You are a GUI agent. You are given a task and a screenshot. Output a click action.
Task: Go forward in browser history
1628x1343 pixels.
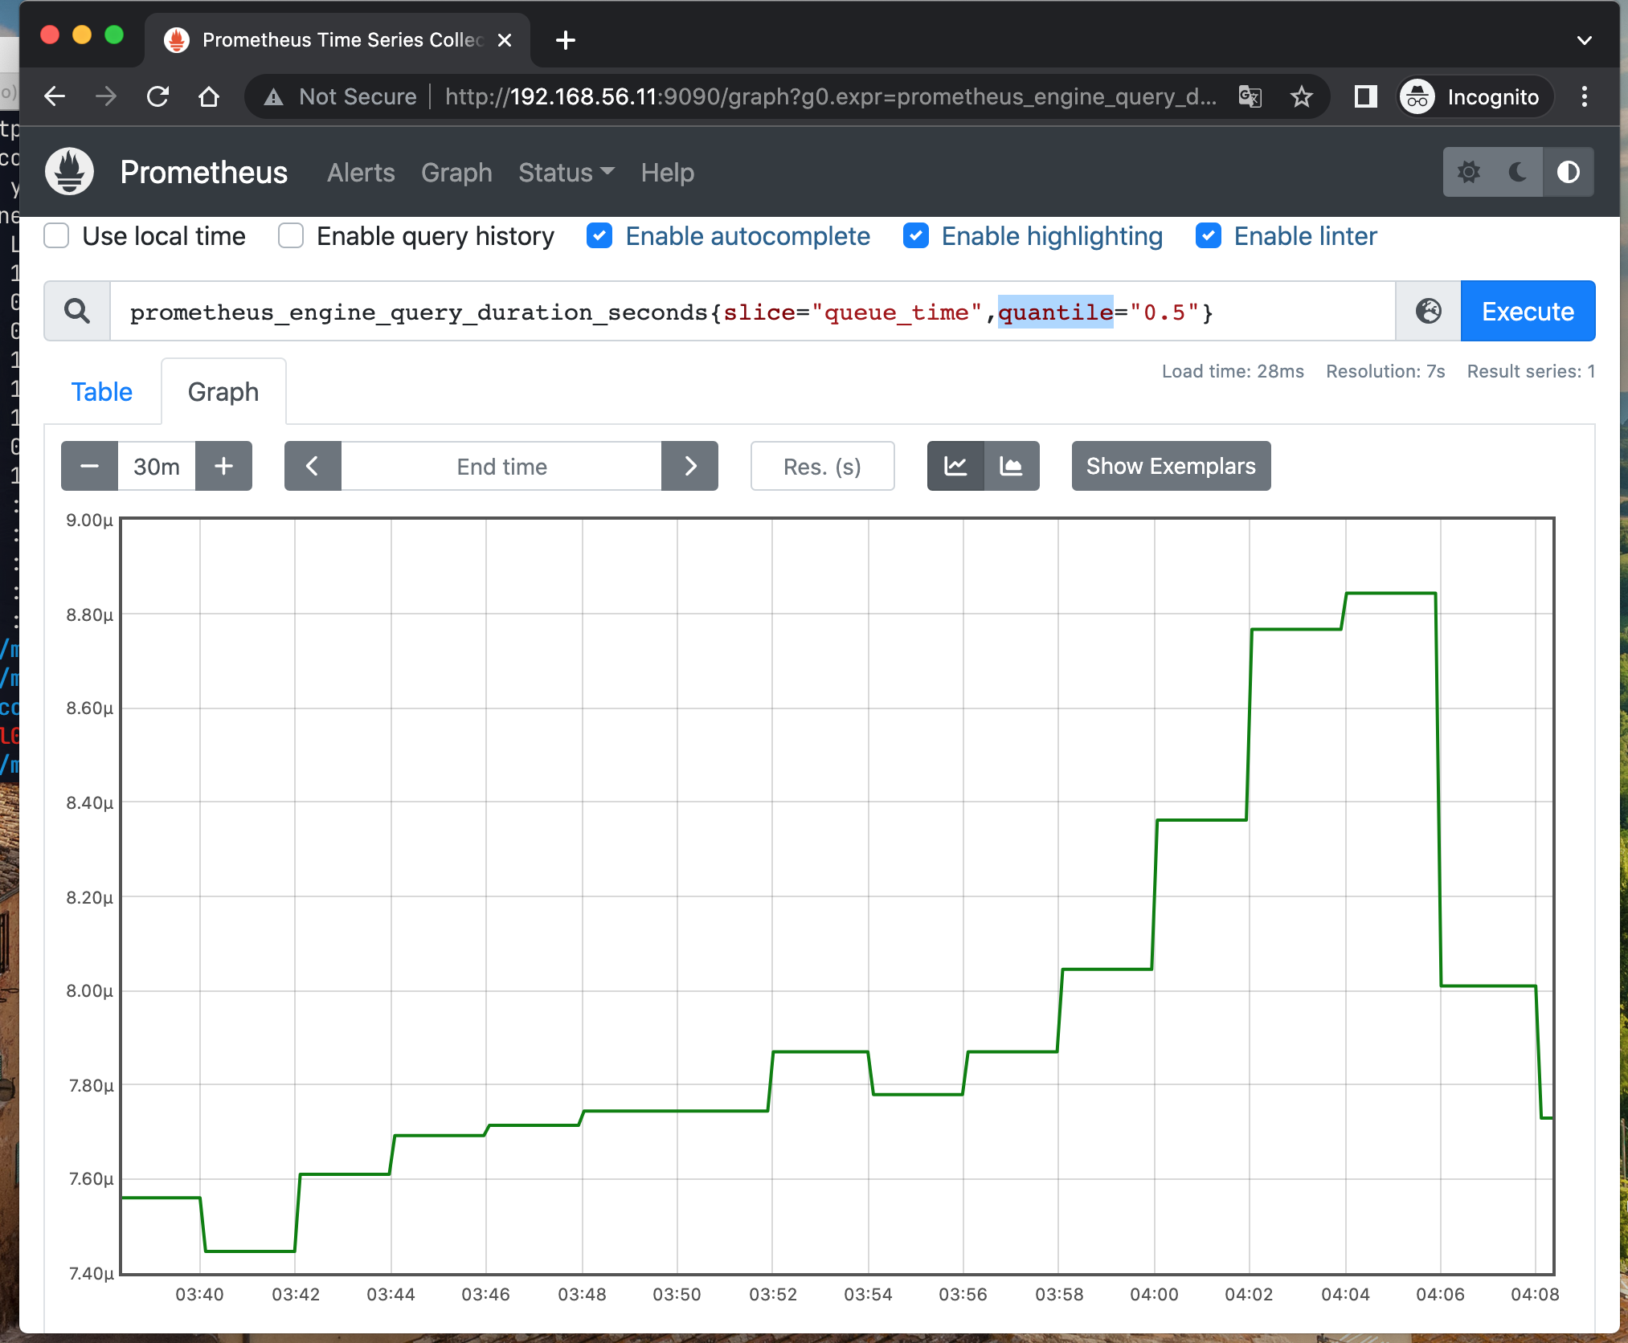[x=106, y=97]
